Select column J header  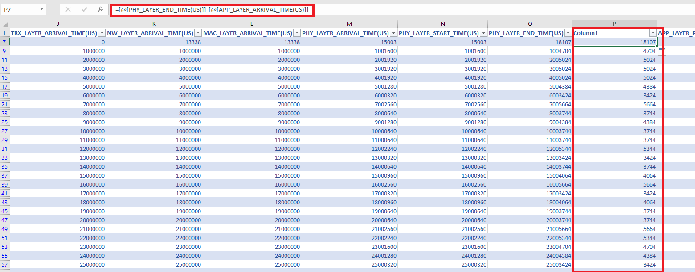tap(58, 24)
